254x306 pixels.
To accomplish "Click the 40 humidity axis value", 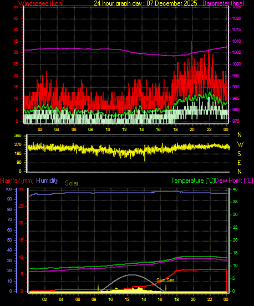I will click(x=9, y=250).
